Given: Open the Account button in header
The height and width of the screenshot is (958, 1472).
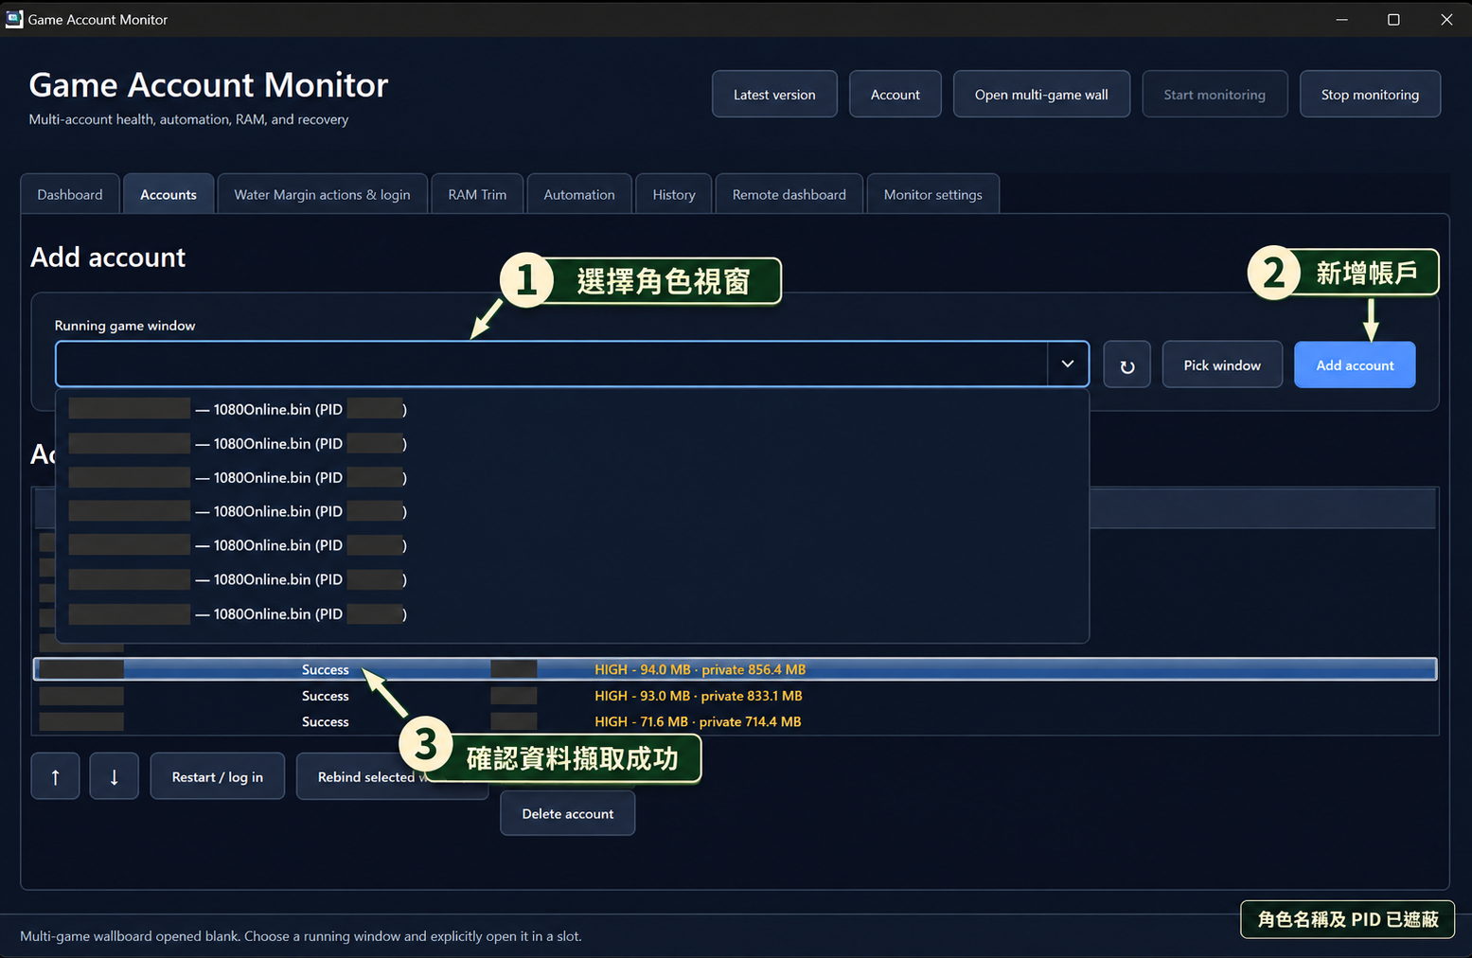Looking at the screenshot, I should pyautogui.click(x=896, y=94).
